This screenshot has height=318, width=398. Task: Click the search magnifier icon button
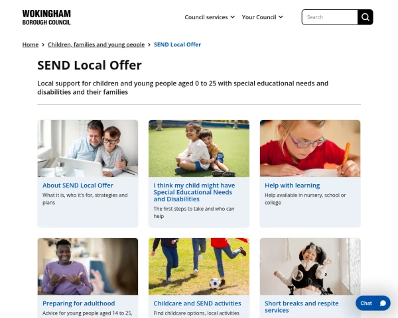click(365, 17)
